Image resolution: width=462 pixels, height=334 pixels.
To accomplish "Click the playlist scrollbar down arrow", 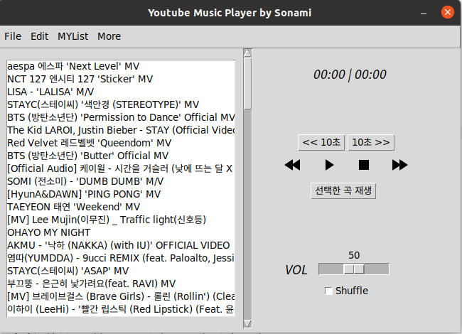I will (247, 323).
